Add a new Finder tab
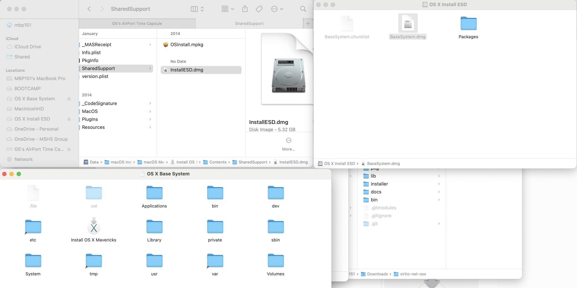The width and height of the screenshot is (577, 288). 308,24
